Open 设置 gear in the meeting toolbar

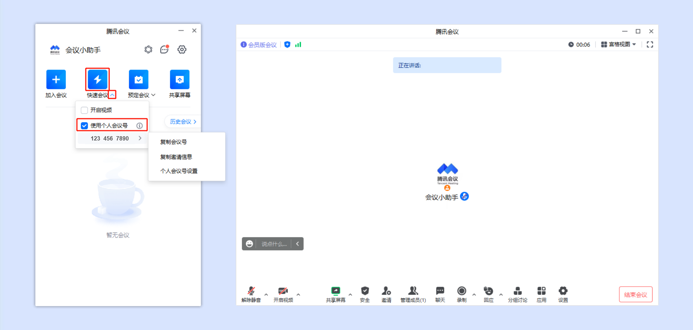tap(563, 291)
